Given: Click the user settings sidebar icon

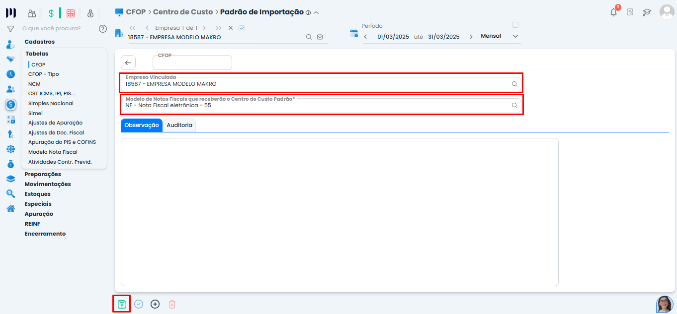Looking at the screenshot, I should coord(10,45).
